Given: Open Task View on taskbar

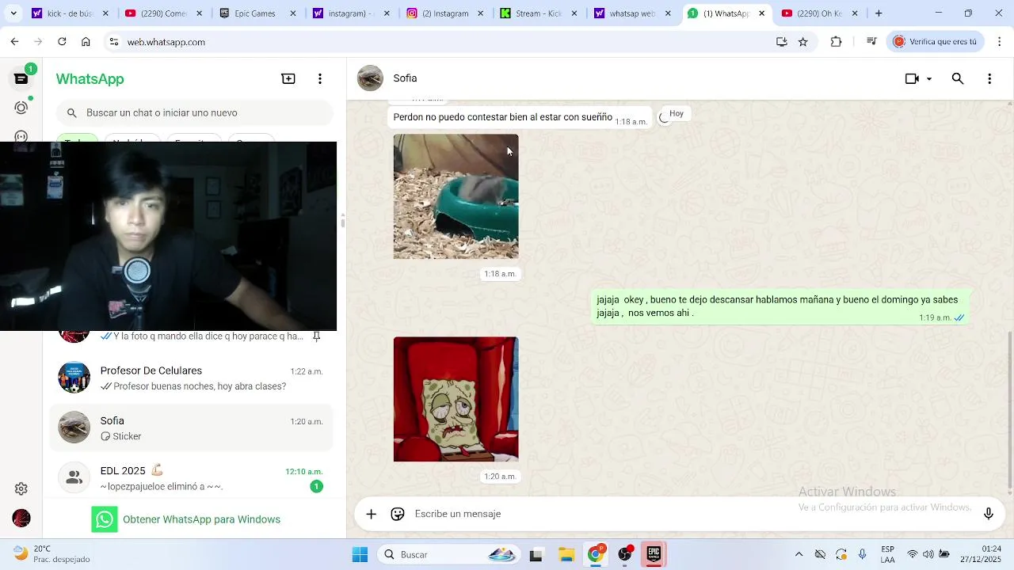Looking at the screenshot, I should [x=536, y=555].
